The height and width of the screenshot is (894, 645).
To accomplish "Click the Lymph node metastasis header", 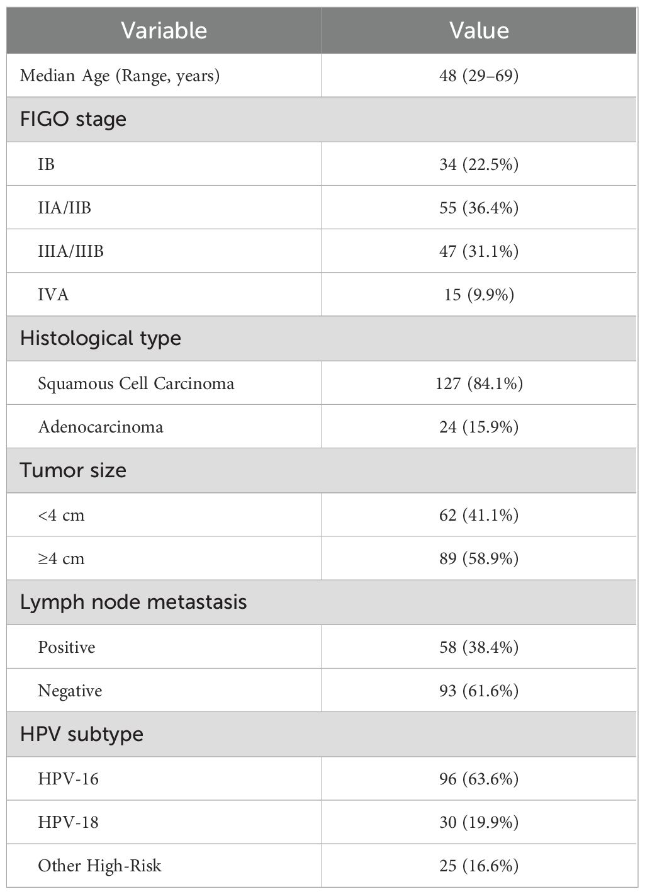I will [133, 602].
